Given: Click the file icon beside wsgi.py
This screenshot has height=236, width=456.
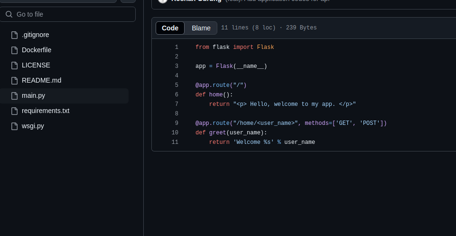Looking at the screenshot, I should coord(14,126).
